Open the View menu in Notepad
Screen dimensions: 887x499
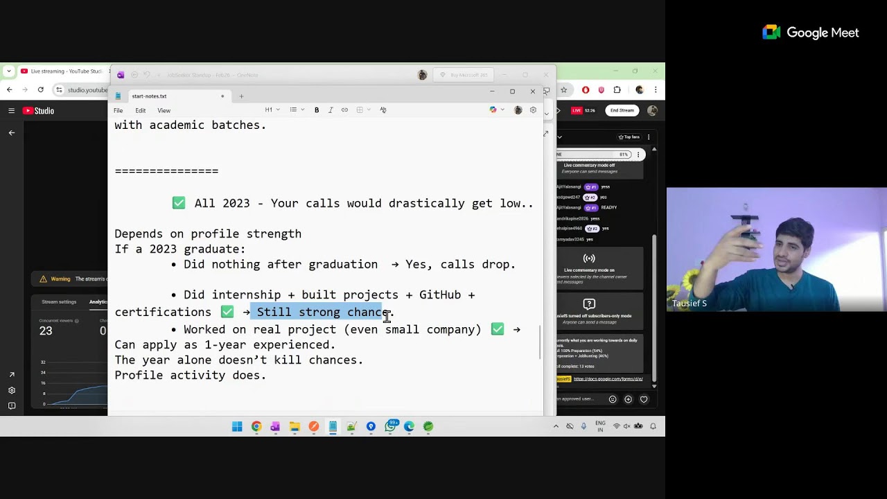pyautogui.click(x=164, y=110)
